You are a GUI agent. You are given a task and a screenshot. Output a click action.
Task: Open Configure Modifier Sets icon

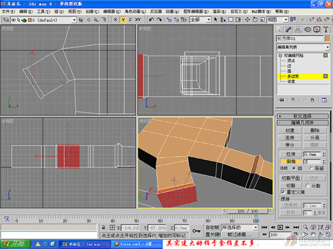click(x=324, y=100)
